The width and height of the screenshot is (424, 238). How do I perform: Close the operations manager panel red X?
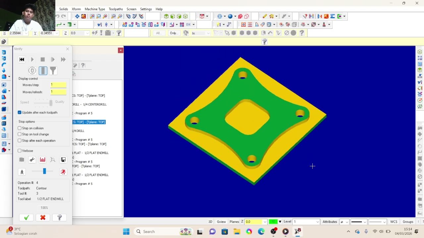pyautogui.click(x=121, y=50)
